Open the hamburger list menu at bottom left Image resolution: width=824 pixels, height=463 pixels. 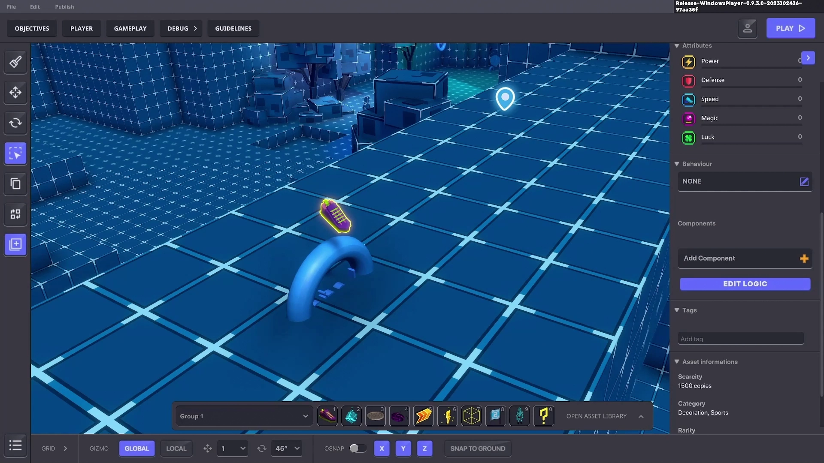point(15,445)
